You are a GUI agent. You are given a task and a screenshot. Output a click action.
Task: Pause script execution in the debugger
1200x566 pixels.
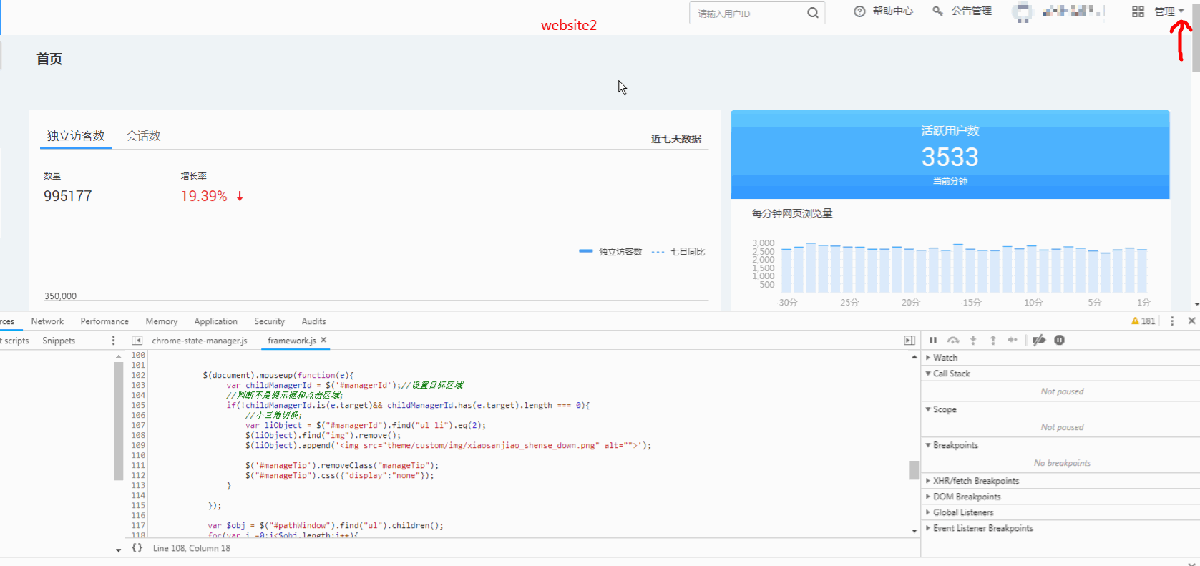(933, 340)
